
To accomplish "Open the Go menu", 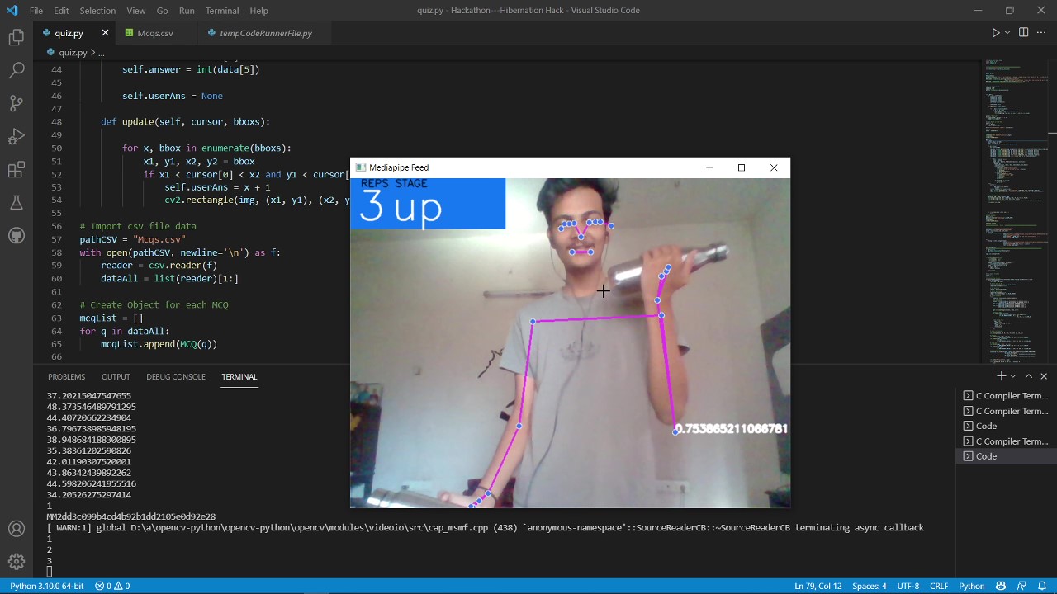I will (x=162, y=11).
